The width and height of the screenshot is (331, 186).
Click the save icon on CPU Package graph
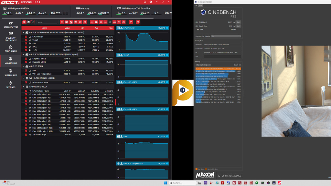tap(118, 28)
